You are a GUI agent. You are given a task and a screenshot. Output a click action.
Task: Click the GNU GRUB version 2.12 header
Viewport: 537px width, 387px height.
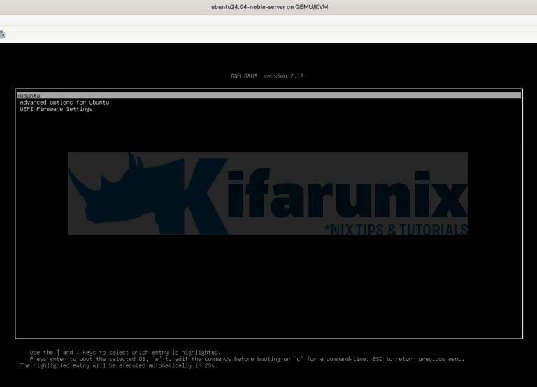[267, 76]
